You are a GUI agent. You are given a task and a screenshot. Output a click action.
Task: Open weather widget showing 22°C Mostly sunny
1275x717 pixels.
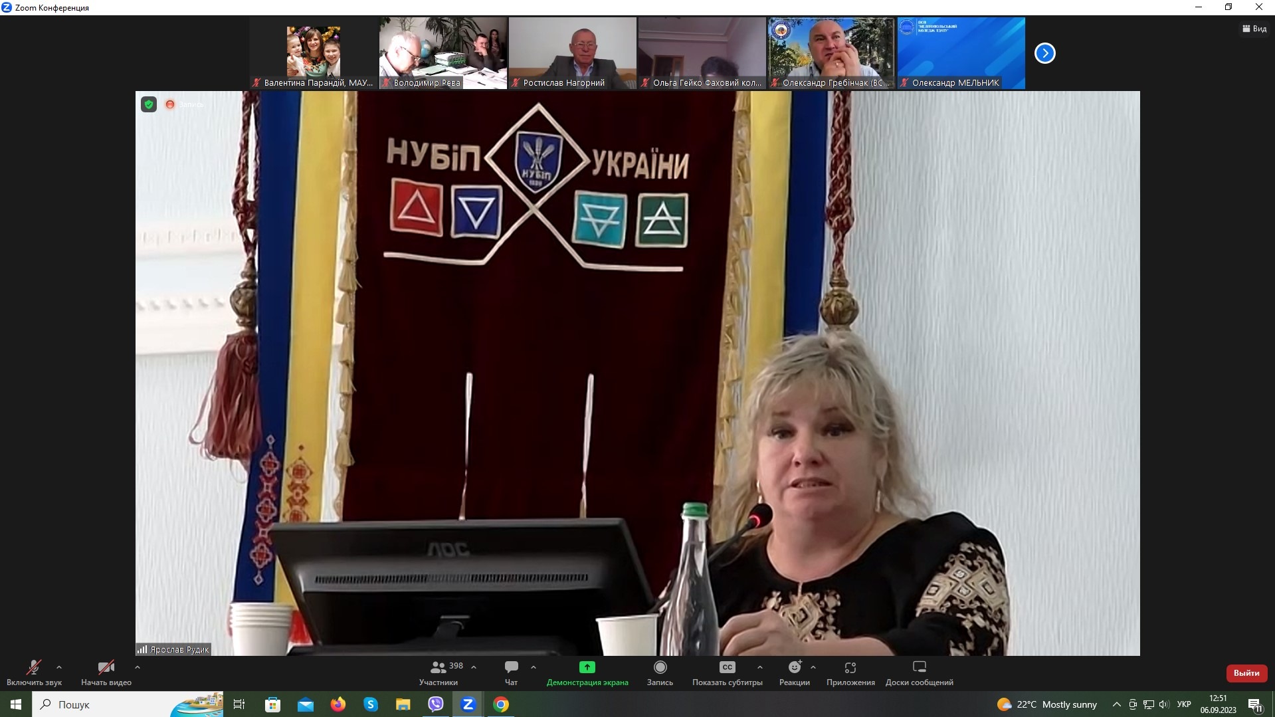[1047, 704]
